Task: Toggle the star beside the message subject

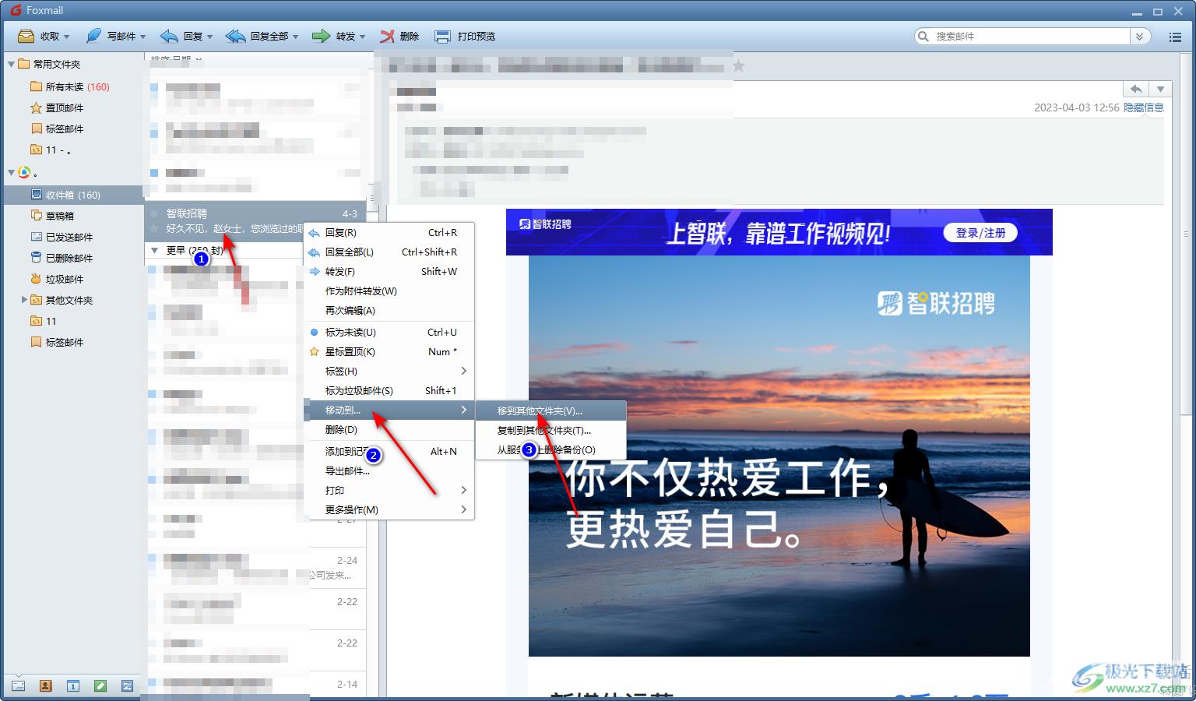Action: click(x=739, y=66)
